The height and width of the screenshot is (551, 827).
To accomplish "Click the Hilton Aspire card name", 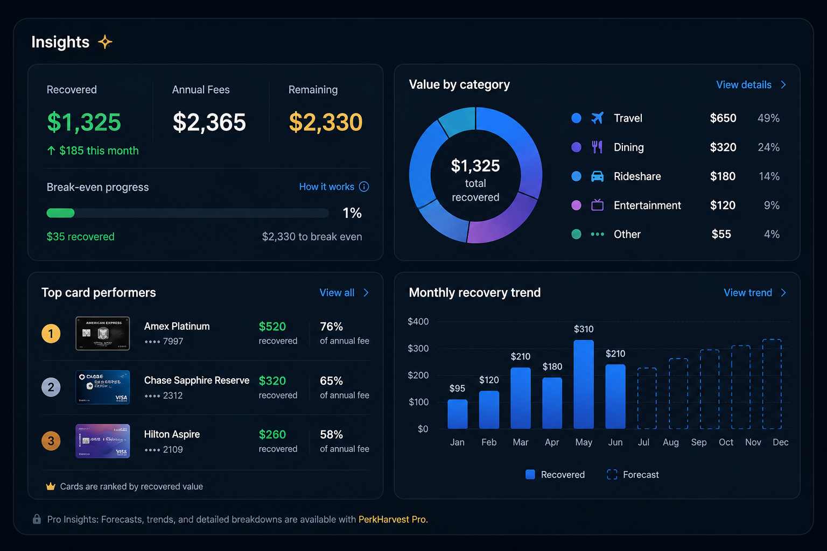I will (x=172, y=434).
